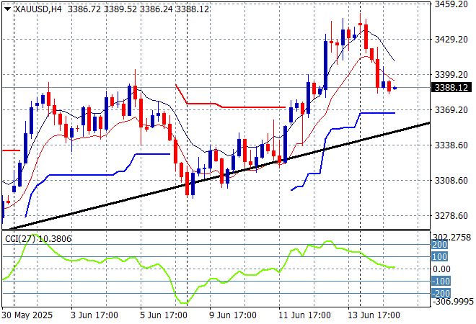Click the 3399.20 price scale value
476x324 pixels.
pos(451,75)
